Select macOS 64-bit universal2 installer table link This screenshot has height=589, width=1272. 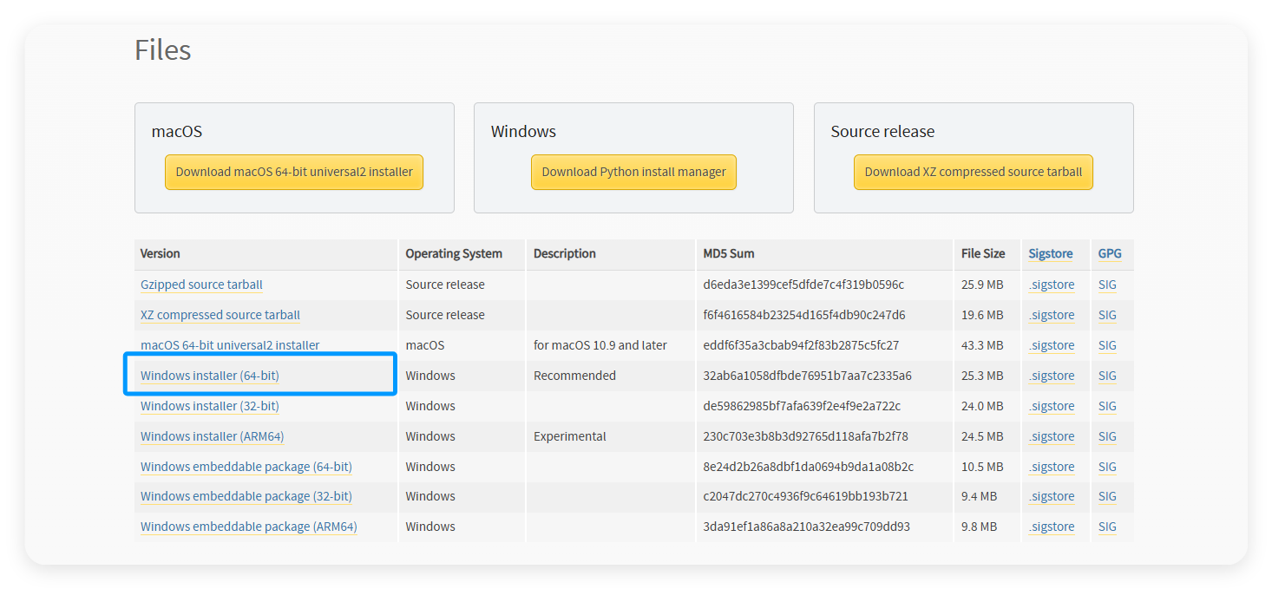[230, 345]
